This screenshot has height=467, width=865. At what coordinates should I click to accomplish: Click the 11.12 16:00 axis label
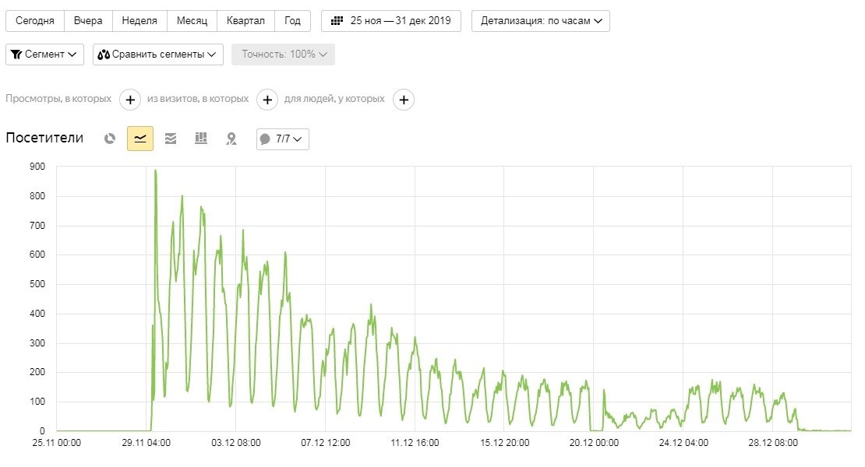[415, 443]
